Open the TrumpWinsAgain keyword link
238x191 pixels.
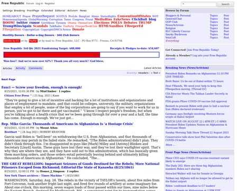tap(17, 26)
